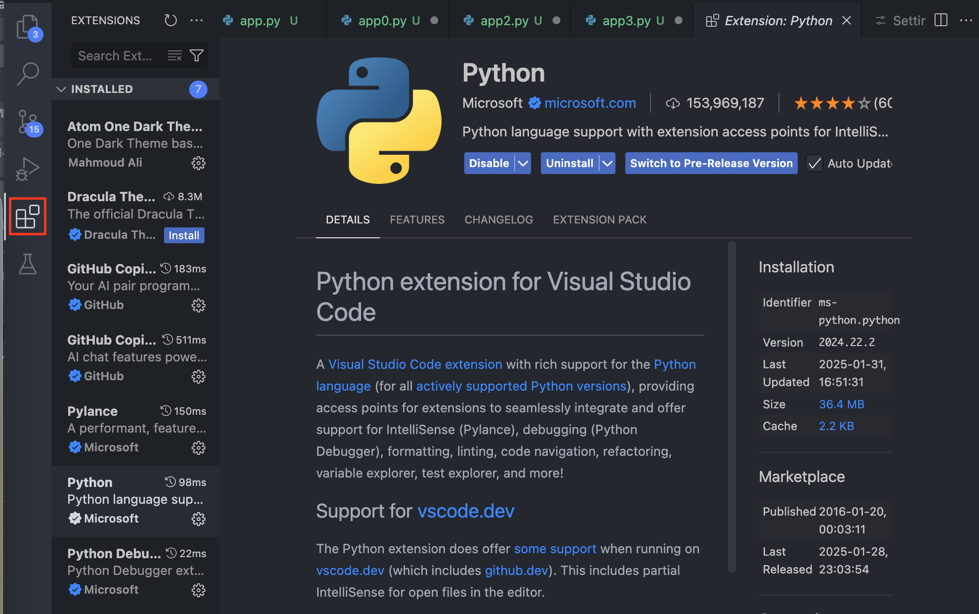Click Switch to Pre-Release Version button
The height and width of the screenshot is (614, 979).
pos(711,163)
